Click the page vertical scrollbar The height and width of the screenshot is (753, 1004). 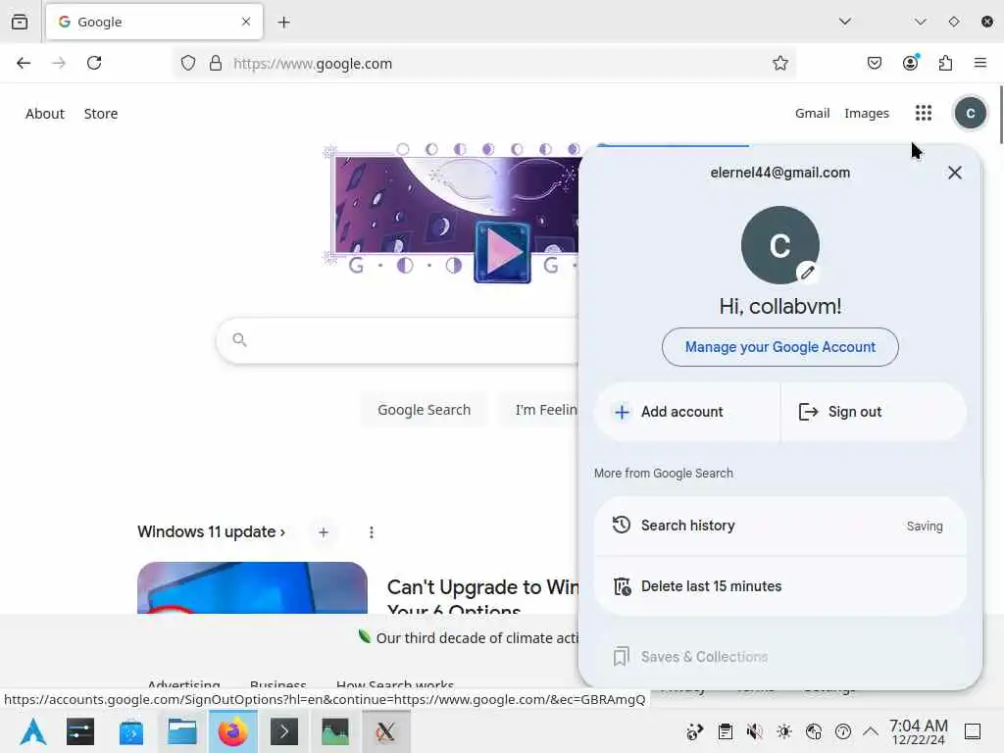1000,114
